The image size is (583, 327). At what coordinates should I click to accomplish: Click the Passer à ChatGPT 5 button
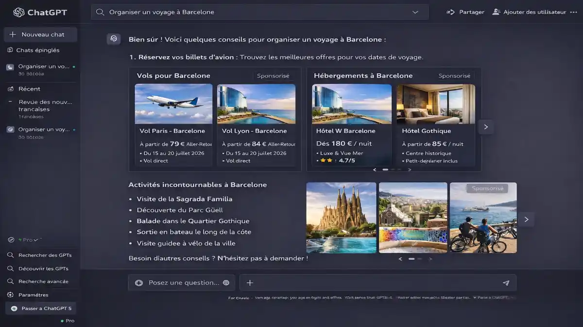pyautogui.click(x=40, y=308)
